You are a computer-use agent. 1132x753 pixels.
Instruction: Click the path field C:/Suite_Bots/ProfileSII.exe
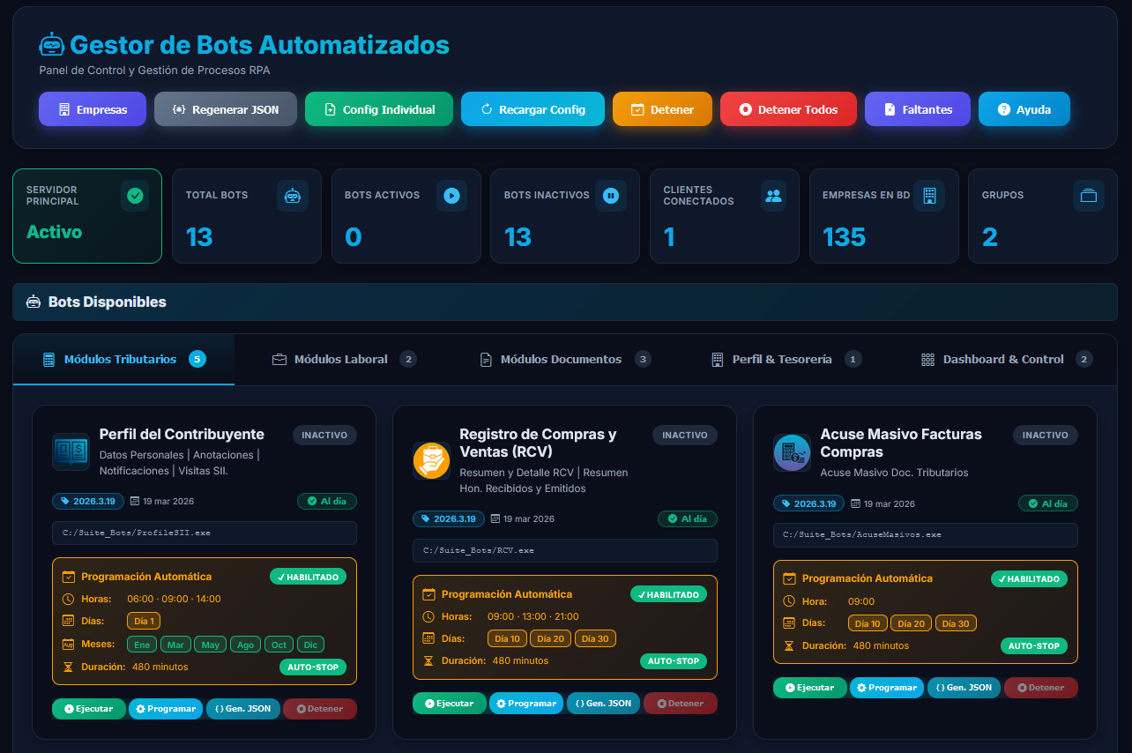[205, 533]
